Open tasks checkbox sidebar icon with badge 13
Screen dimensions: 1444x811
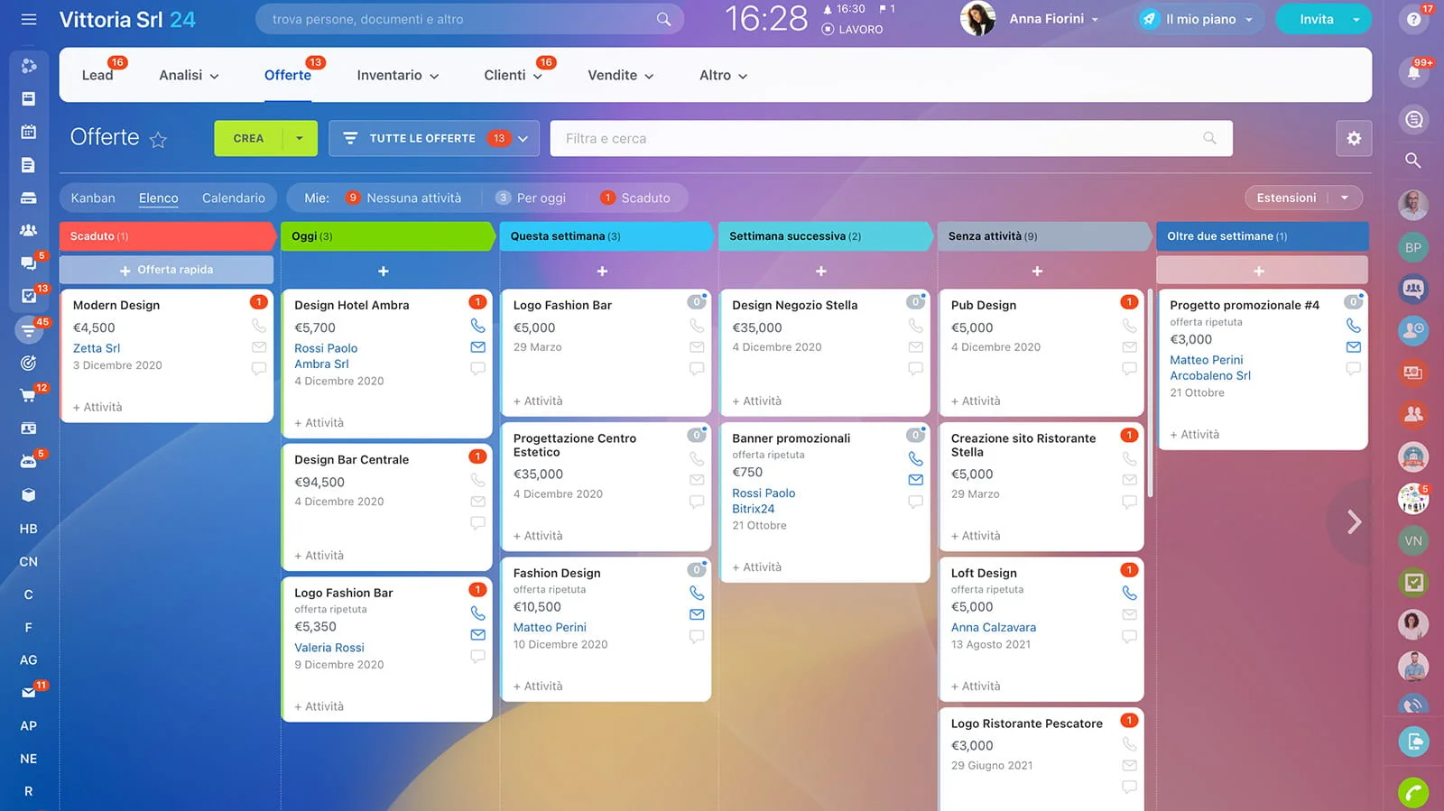pos(29,296)
